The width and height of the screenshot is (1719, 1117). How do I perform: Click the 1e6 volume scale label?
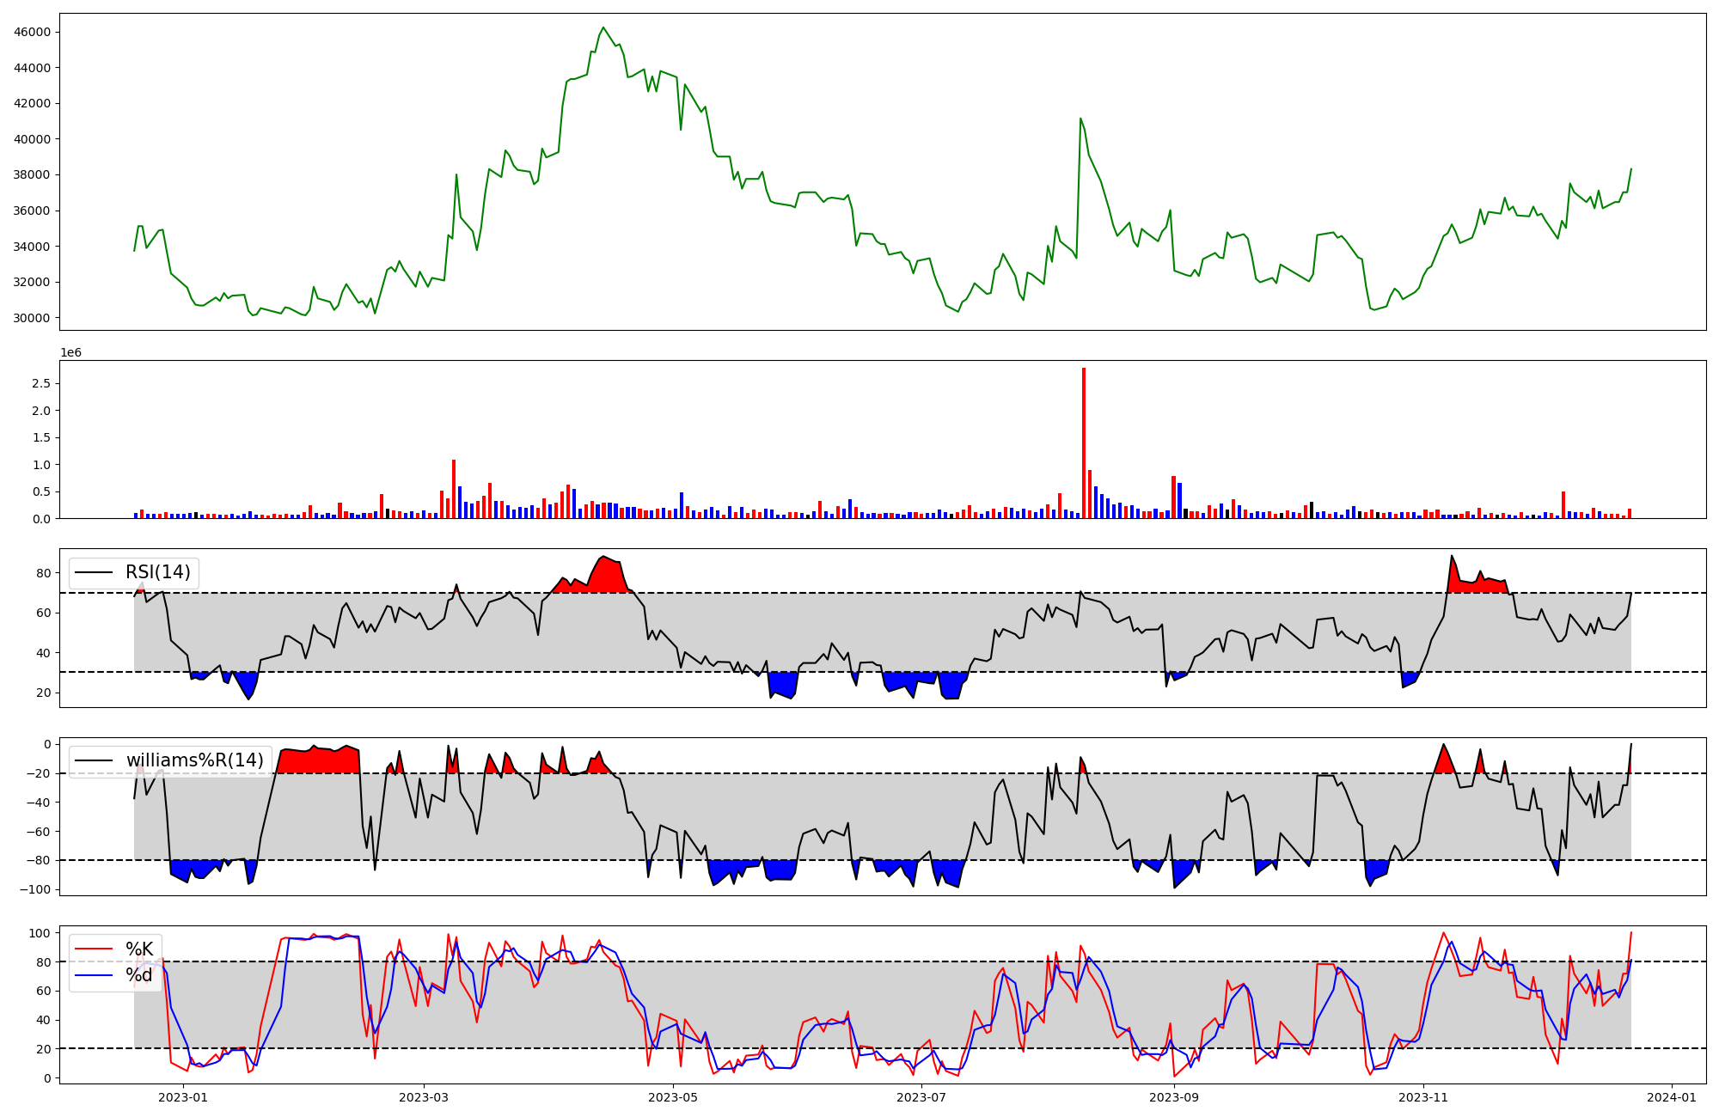pyautogui.click(x=70, y=353)
